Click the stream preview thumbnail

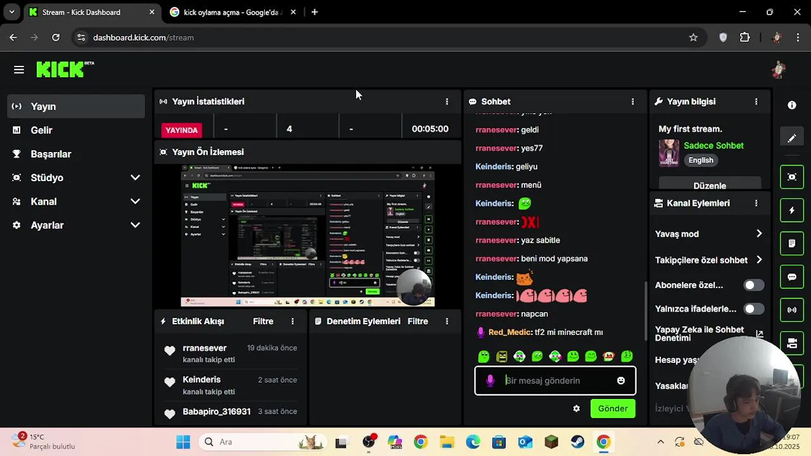click(x=308, y=236)
